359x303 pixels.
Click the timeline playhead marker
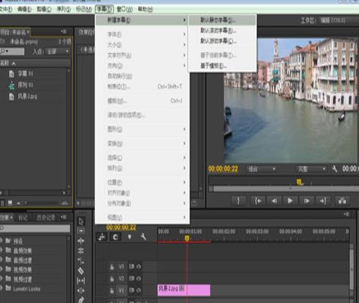pos(187,238)
